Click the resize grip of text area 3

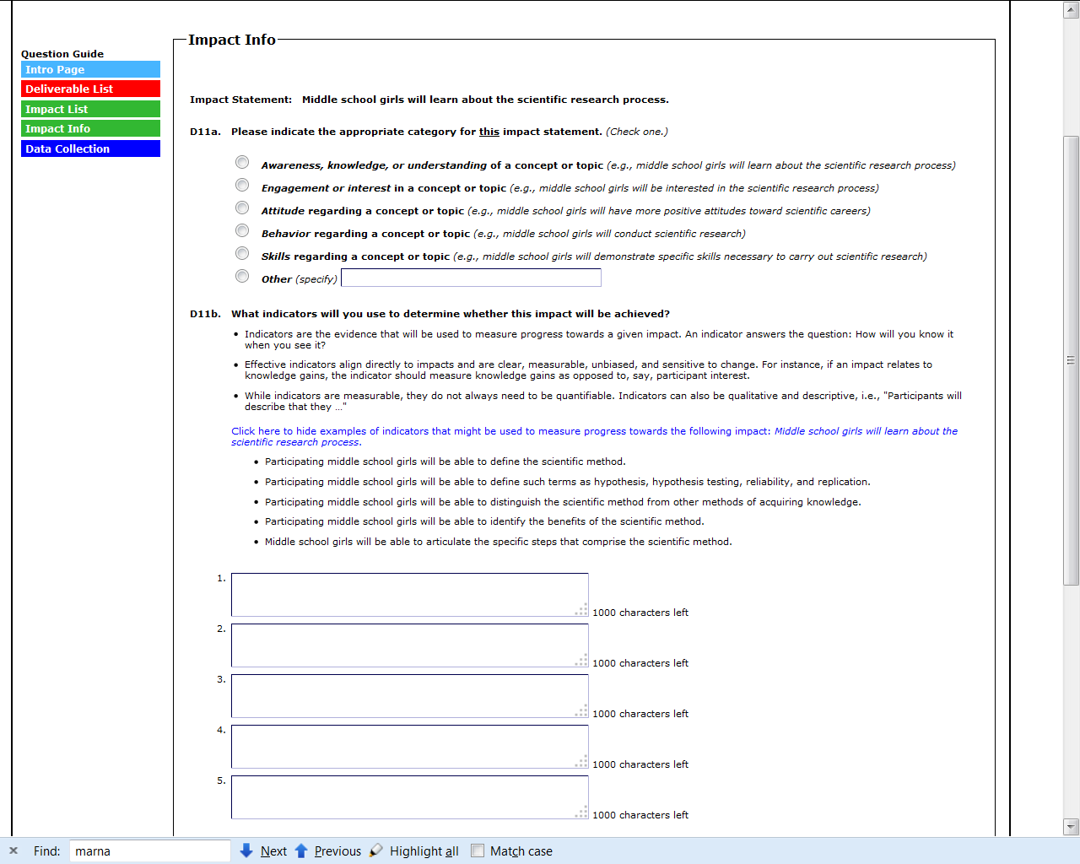(581, 710)
